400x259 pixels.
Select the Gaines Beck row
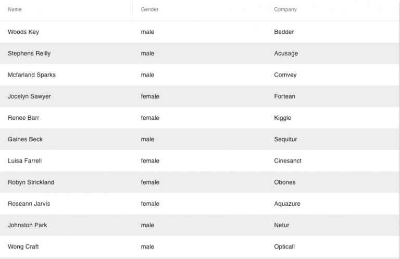pyautogui.click(x=199, y=139)
